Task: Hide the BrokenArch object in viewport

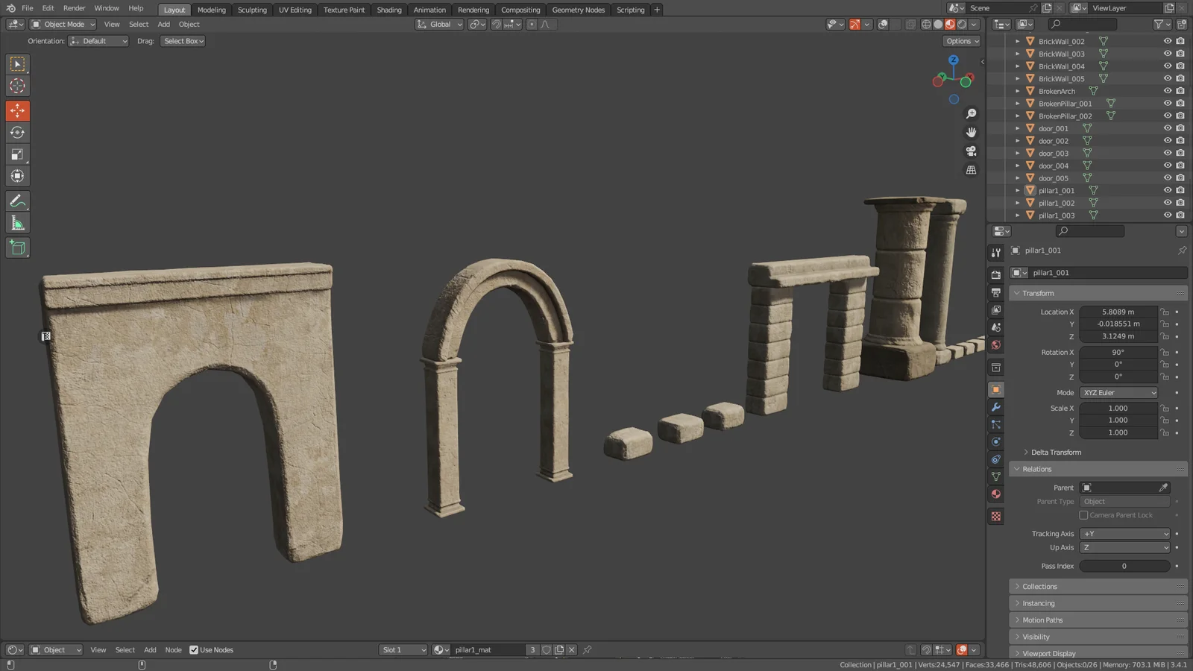Action: click(x=1168, y=90)
